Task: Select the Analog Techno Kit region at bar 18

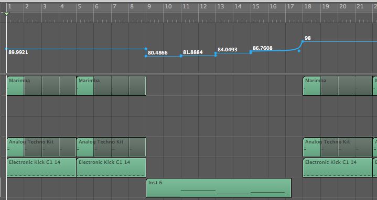Action: (338, 147)
